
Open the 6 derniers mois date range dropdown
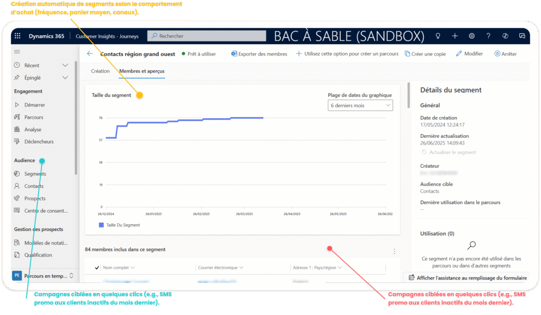click(x=360, y=106)
